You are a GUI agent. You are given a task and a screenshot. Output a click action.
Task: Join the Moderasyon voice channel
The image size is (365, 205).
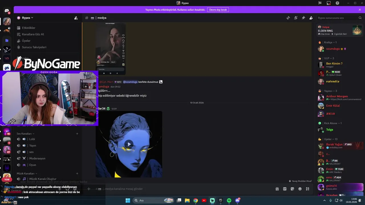click(x=37, y=158)
